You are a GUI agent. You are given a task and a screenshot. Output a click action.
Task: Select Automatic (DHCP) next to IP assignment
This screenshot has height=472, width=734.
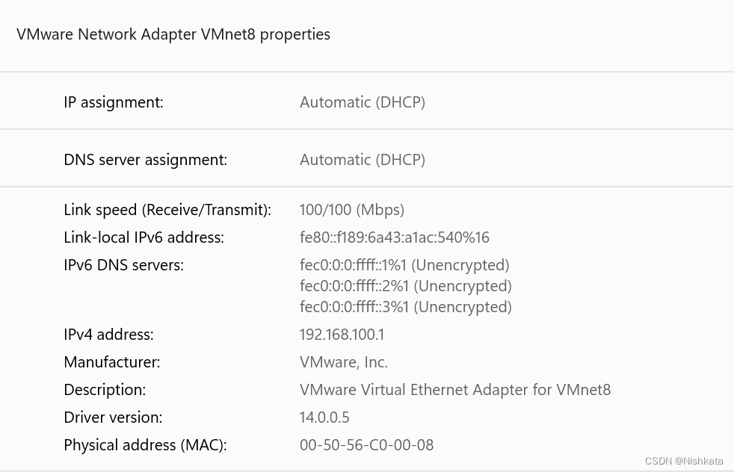click(x=362, y=102)
